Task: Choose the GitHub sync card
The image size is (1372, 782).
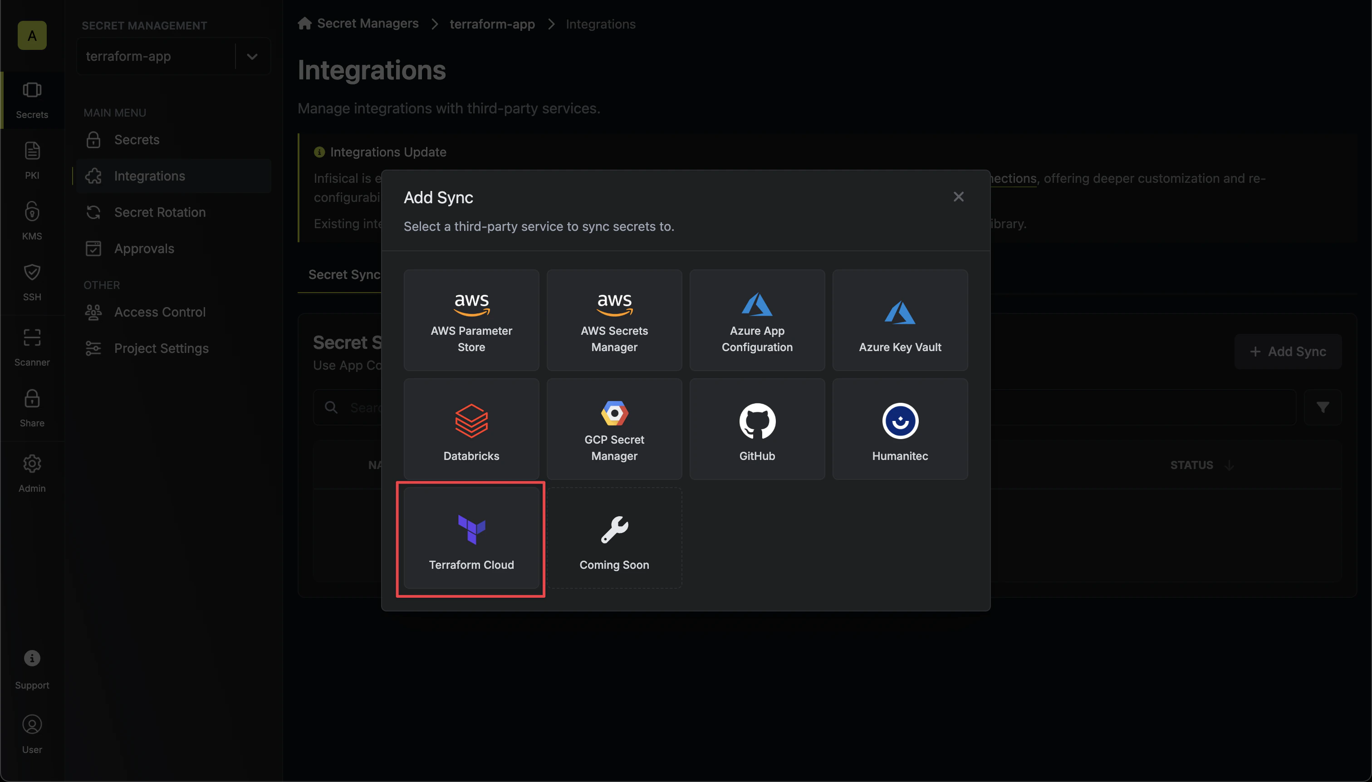Action: [757, 429]
